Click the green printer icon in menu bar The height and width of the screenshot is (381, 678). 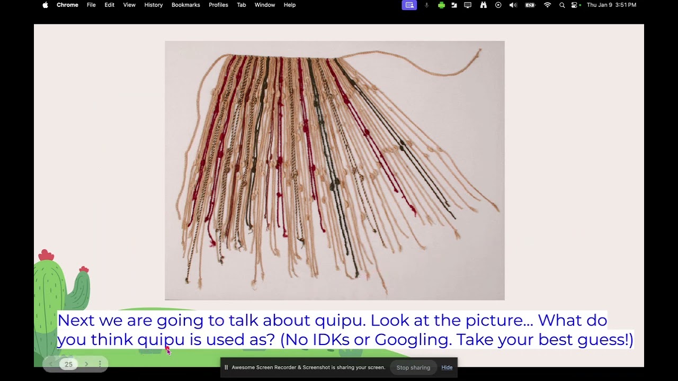point(441,5)
